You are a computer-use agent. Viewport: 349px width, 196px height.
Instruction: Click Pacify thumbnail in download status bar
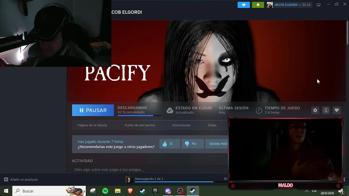[x=129, y=179]
